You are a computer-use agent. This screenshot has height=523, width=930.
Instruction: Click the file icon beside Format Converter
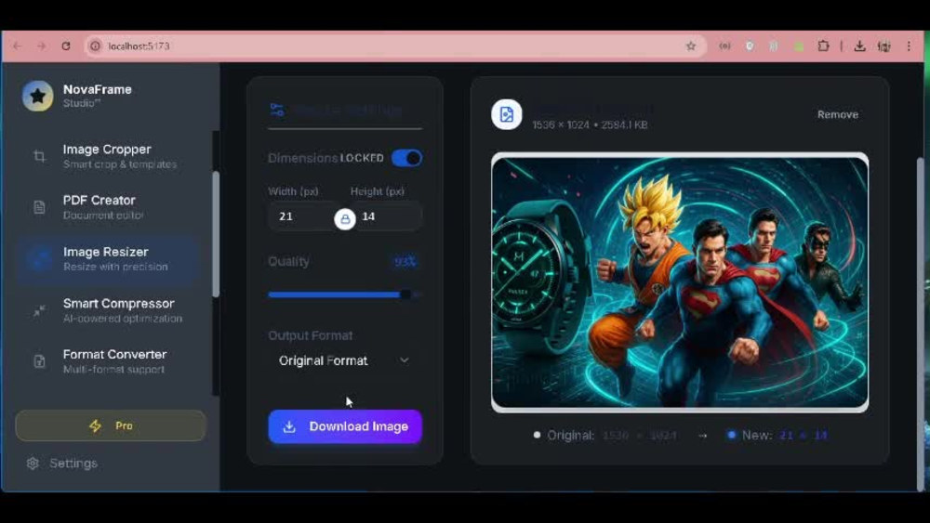pos(39,361)
